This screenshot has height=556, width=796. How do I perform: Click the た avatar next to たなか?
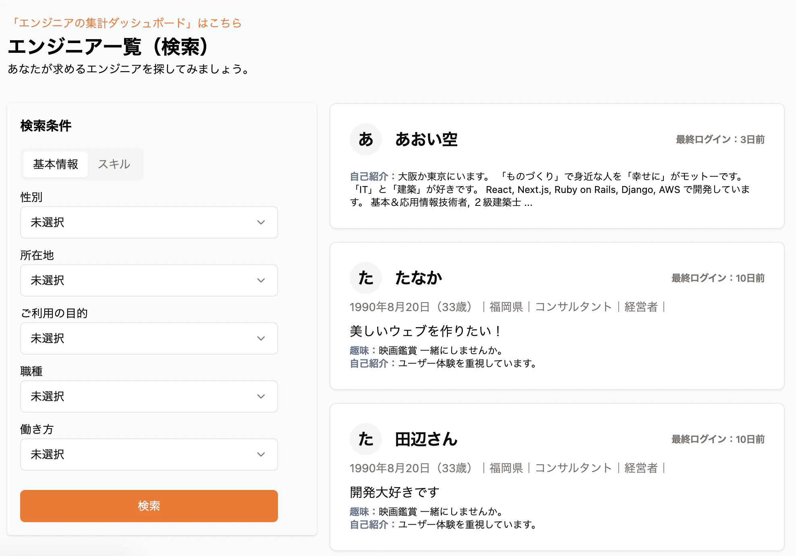coord(366,278)
